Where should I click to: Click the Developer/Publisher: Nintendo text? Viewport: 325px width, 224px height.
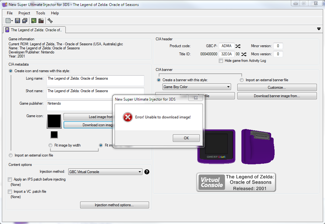[x=32, y=52]
